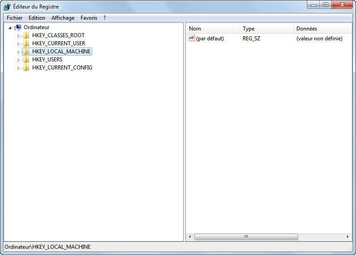Click the HKEY_USERS folder icon
The width and height of the screenshot is (356, 255).
(x=26, y=59)
